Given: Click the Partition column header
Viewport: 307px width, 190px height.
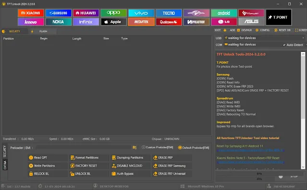Looking at the screenshot, I should click(x=9, y=39).
